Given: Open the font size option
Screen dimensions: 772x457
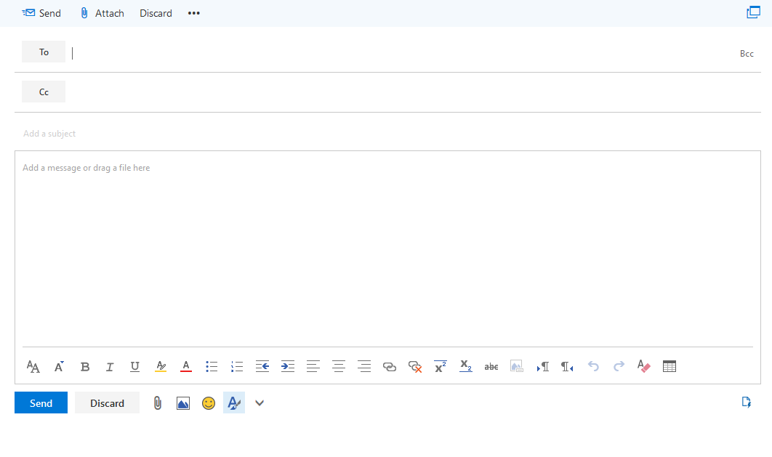Looking at the screenshot, I should 59,366.
